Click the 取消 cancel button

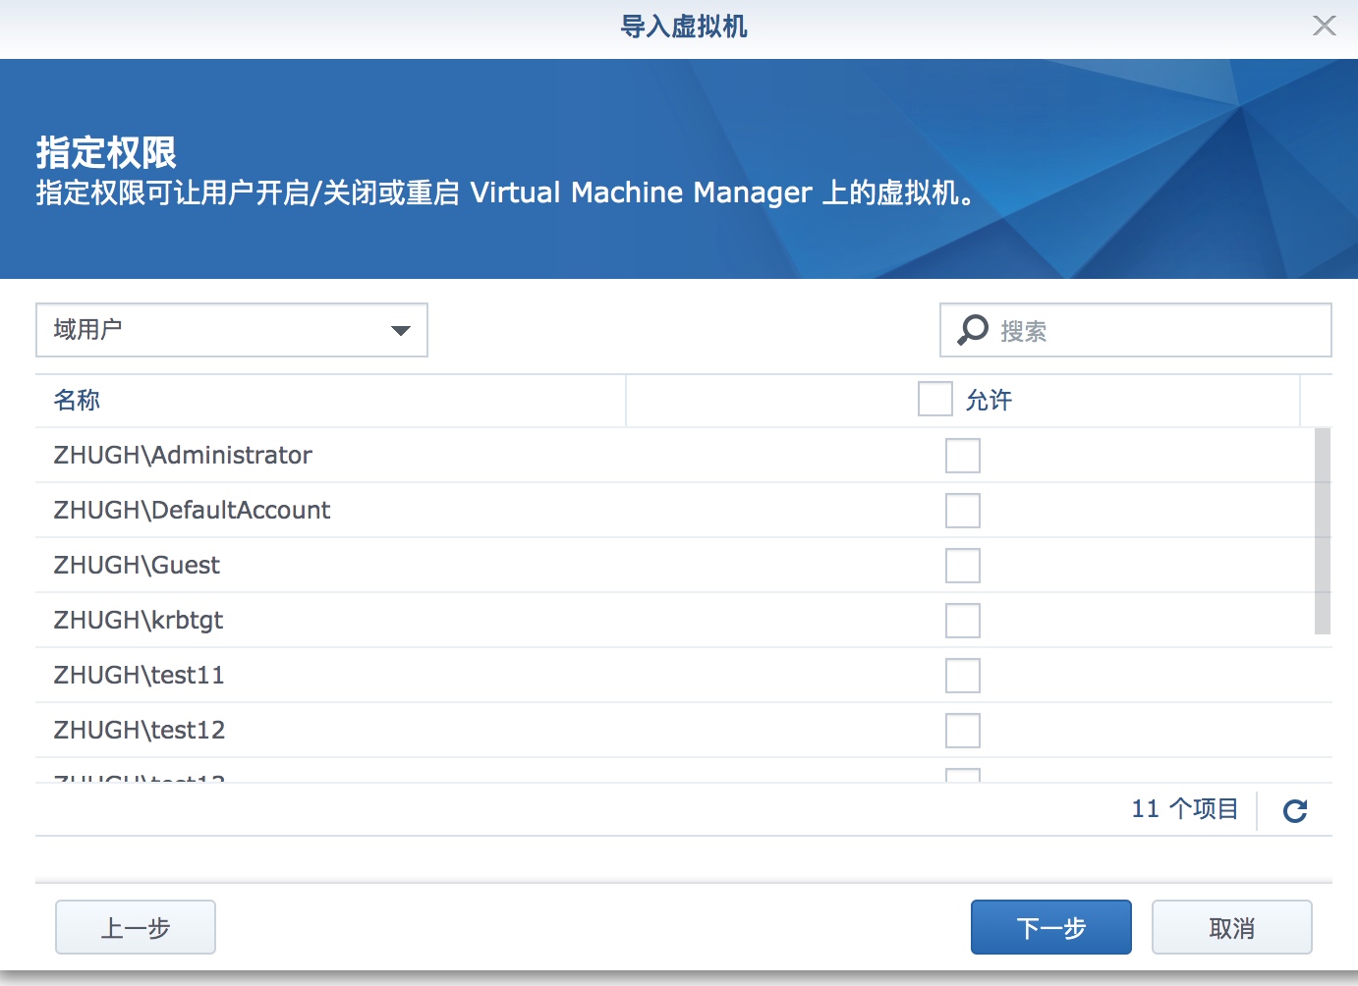click(x=1232, y=927)
